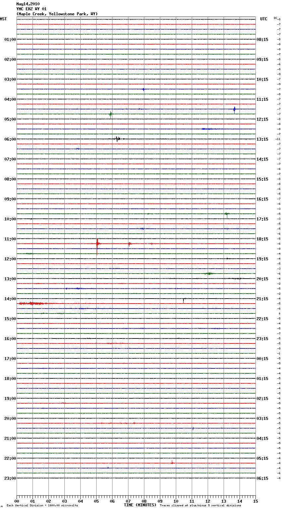
Task: Click minute 10 on the time axis
Action: 176,501
